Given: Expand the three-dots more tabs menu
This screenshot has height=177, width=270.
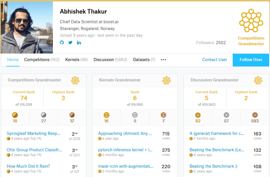Looking at the screenshot, I should [x=163, y=60].
